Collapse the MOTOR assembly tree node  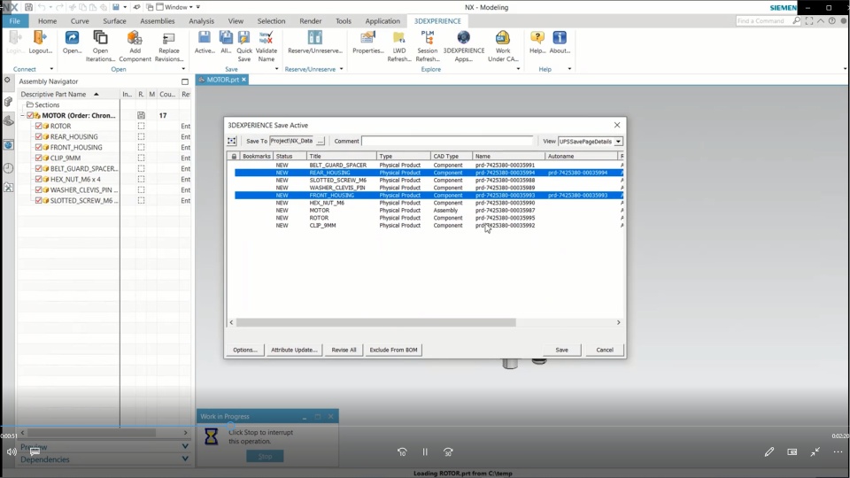[23, 115]
